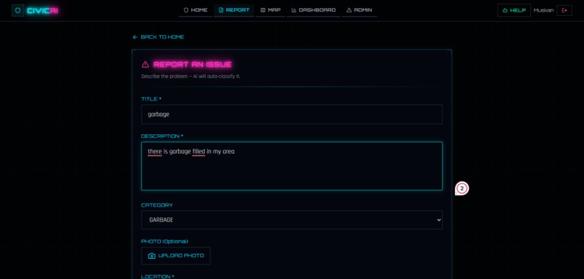Click the Report an Issue heading
This screenshot has width=584, height=279.
coord(193,64)
